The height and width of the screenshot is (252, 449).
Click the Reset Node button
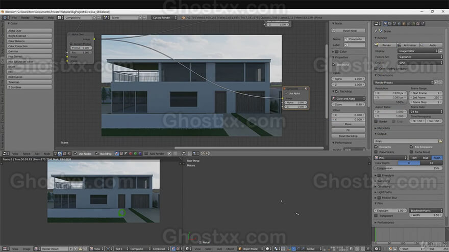click(x=348, y=31)
